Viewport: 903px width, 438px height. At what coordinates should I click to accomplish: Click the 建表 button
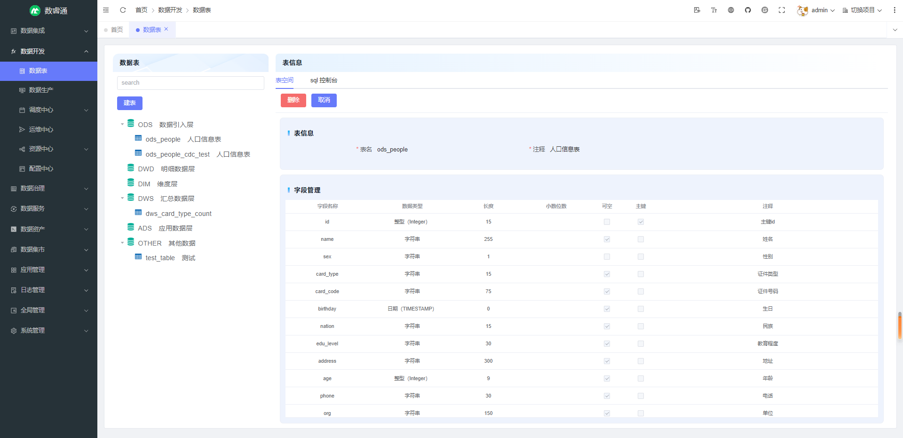130,103
